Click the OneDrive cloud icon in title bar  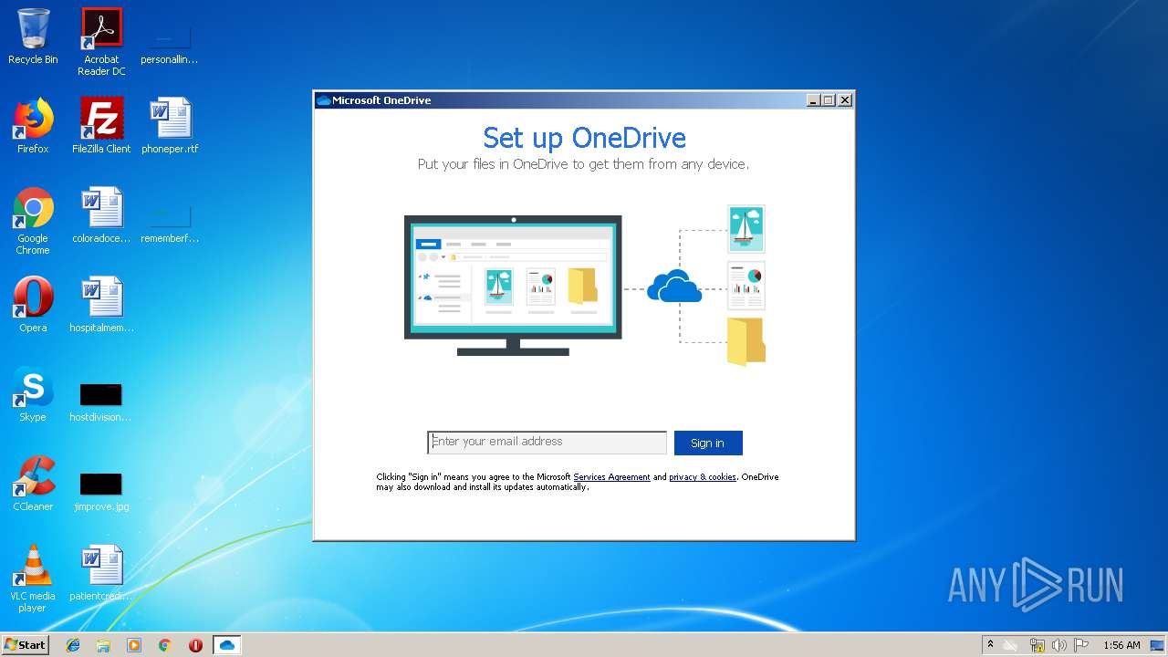tap(323, 100)
